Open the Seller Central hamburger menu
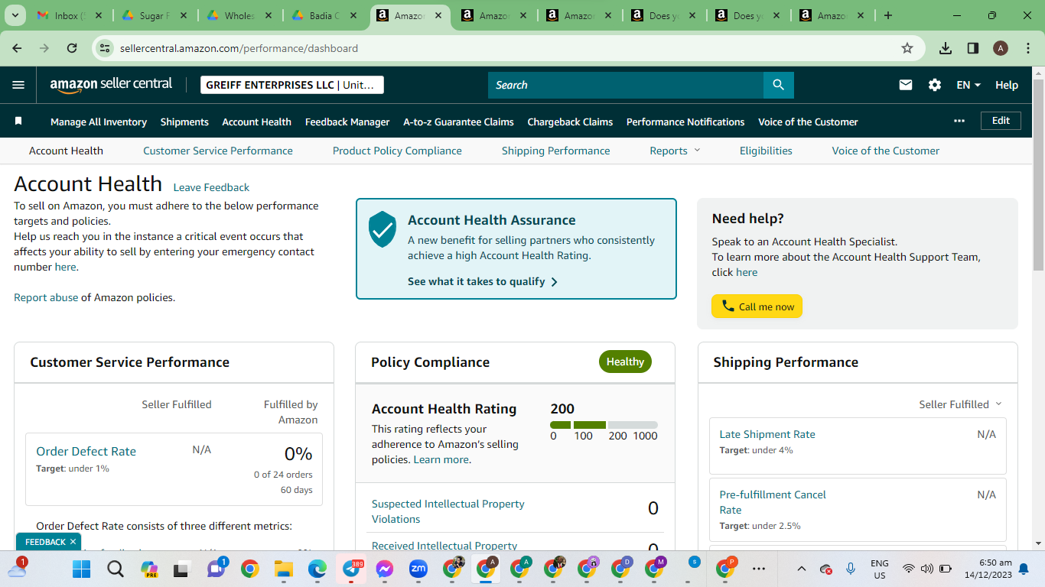The height and width of the screenshot is (587, 1045). (x=18, y=85)
